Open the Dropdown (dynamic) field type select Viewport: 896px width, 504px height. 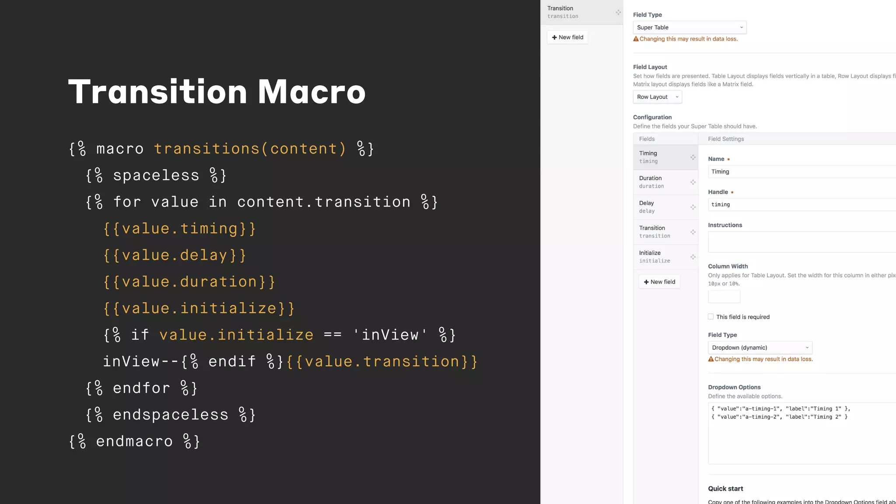(760, 348)
